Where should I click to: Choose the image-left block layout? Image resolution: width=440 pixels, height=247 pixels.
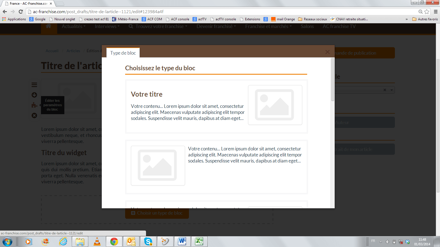[216, 167]
